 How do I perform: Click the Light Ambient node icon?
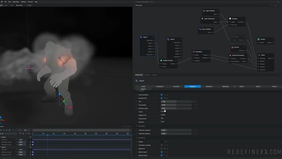point(204,11)
